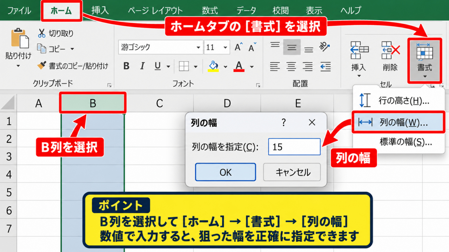This screenshot has width=449, height=252.
Task: Align text left
Action: point(275,66)
